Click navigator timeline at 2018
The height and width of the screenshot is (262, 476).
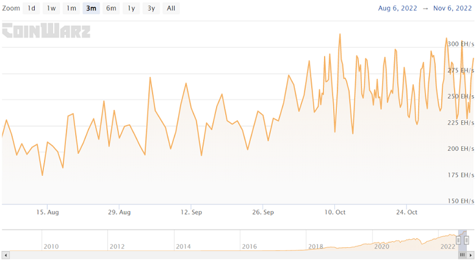point(316,246)
